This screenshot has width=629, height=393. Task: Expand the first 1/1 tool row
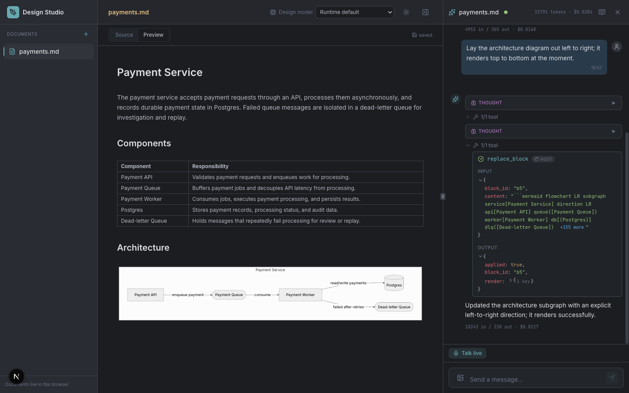click(482, 117)
